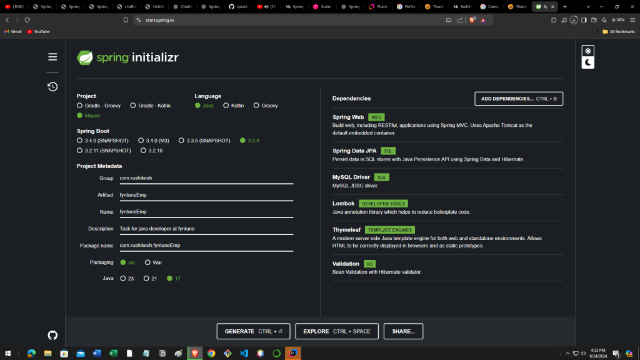Open the media control music note icon
Screen dimensions: 640x360
(x=564, y=20)
